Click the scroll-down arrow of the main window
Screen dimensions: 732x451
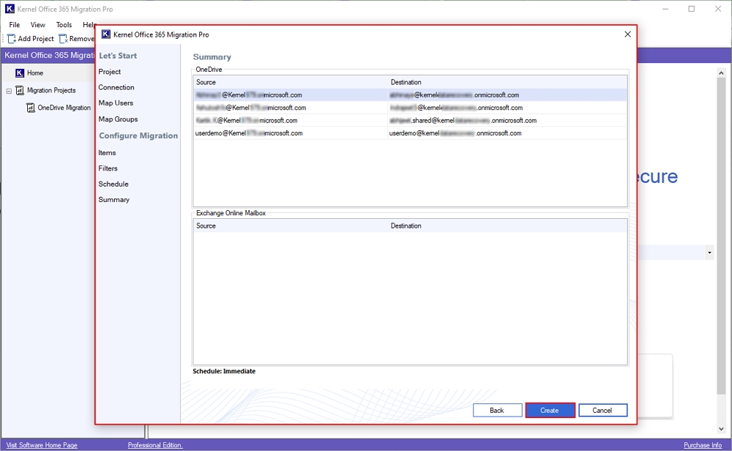(721, 429)
